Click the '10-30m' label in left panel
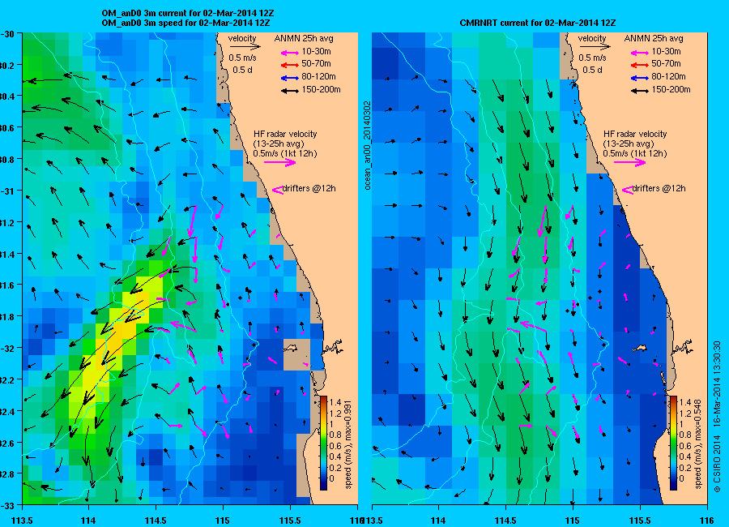Screen dimensions: 729x527 [x=316, y=51]
